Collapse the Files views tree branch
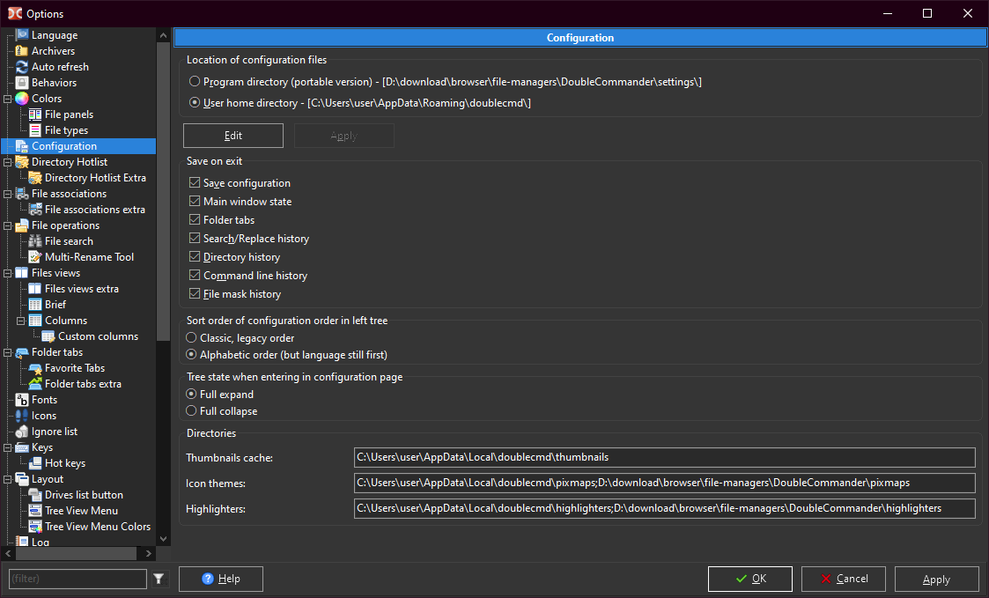The image size is (989, 598). (8, 273)
